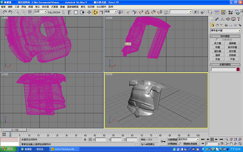Collapse the 名稱和顏色 rollout
This screenshot has width=243, height=152.
point(225,64)
